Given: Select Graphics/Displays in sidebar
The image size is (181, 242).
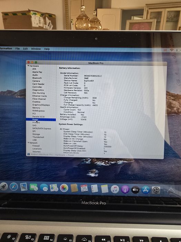Looking at the screenshot, I should click(41, 105).
